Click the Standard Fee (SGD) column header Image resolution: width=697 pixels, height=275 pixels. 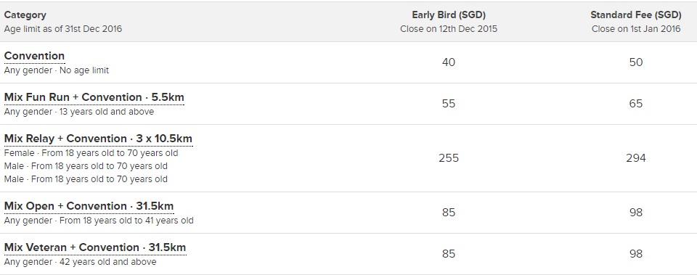pos(636,15)
